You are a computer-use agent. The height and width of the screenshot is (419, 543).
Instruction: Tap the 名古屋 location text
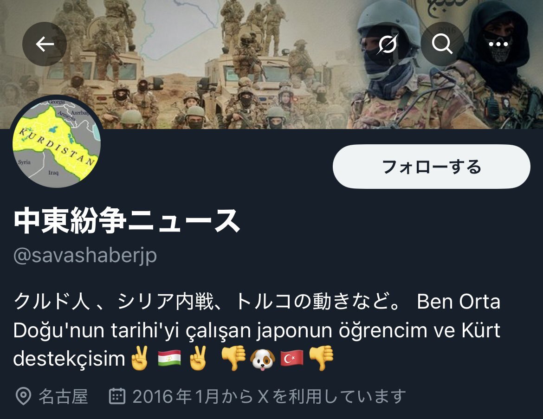(x=63, y=396)
